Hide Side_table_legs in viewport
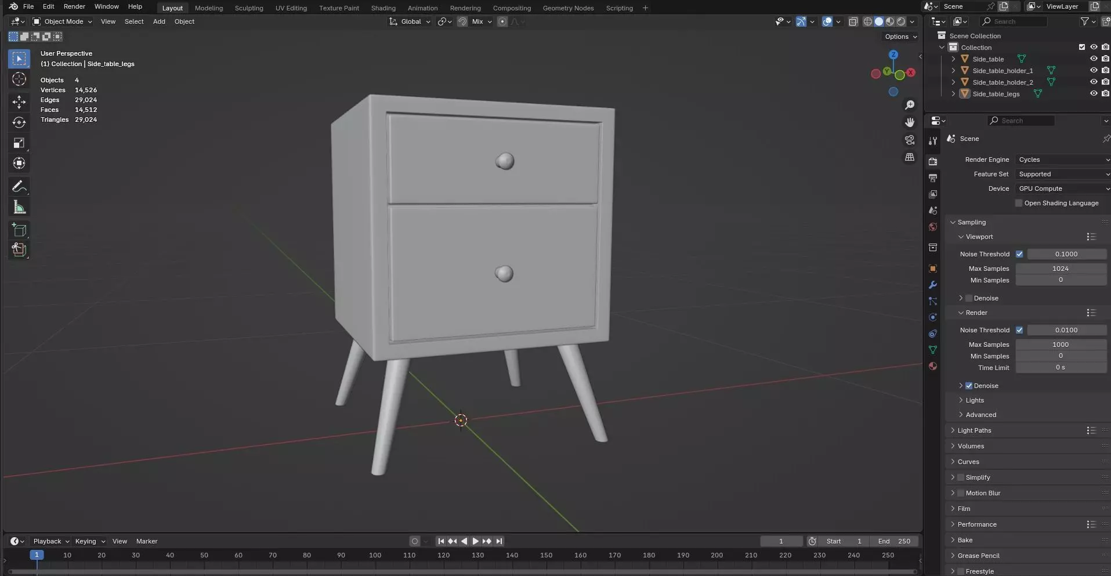Image resolution: width=1111 pixels, height=576 pixels. pyautogui.click(x=1094, y=93)
